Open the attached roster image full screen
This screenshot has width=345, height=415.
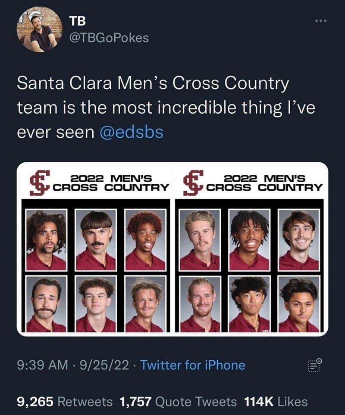tap(172, 250)
